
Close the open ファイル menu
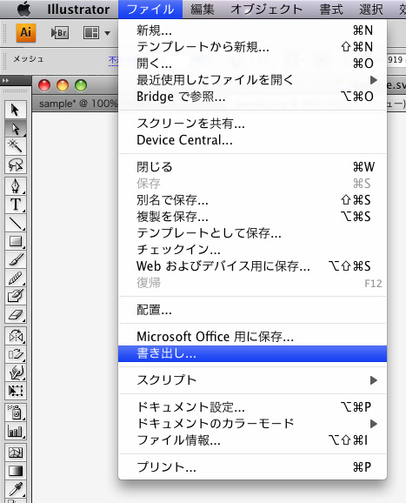click(150, 10)
